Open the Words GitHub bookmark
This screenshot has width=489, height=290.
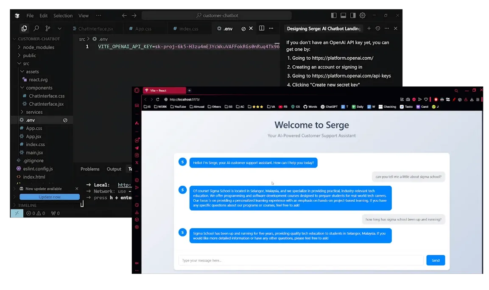point(310,107)
